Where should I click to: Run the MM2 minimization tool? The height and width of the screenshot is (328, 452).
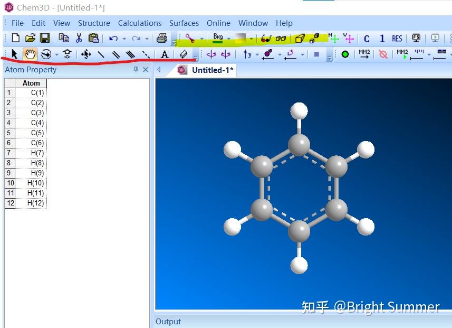[x=364, y=53]
